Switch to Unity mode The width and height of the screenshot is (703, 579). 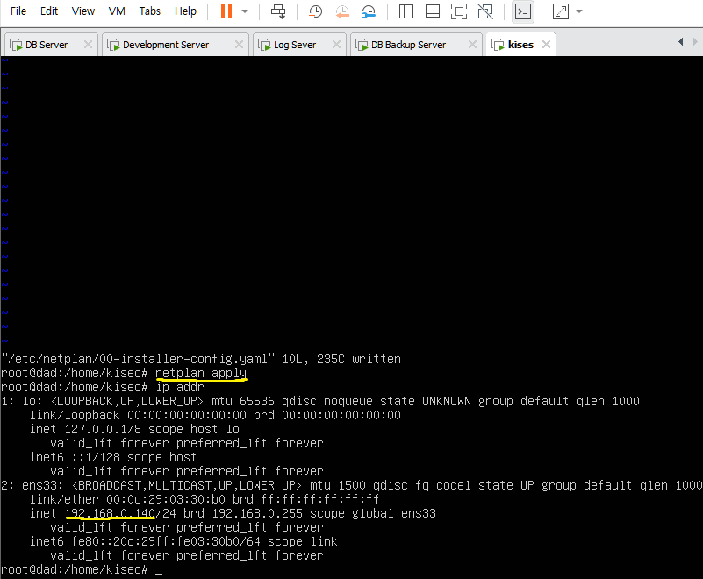coord(485,11)
